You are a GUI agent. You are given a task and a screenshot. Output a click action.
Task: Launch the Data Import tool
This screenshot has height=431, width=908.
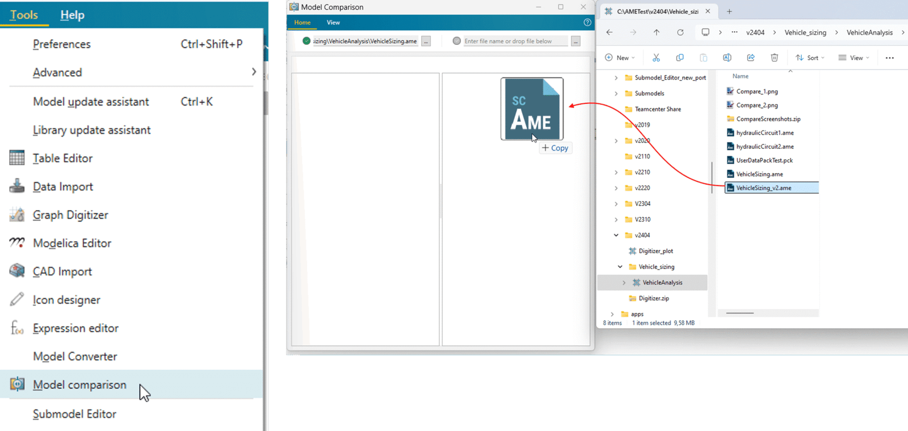[x=62, y=187]
